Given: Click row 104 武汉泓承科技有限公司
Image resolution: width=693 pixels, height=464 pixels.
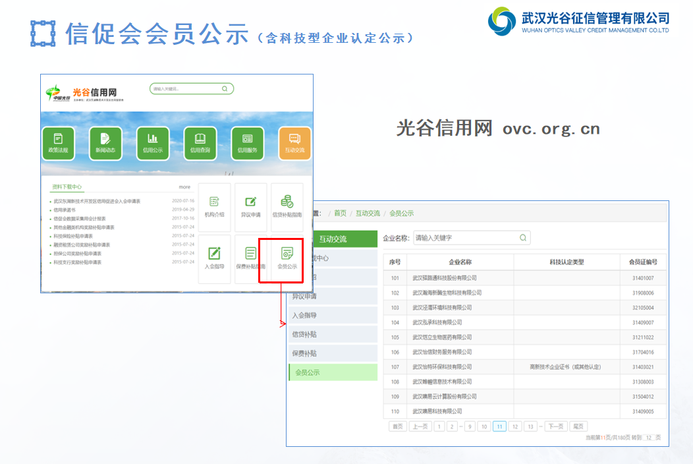Looking at the screenshot, I should (x=524, y=322).
